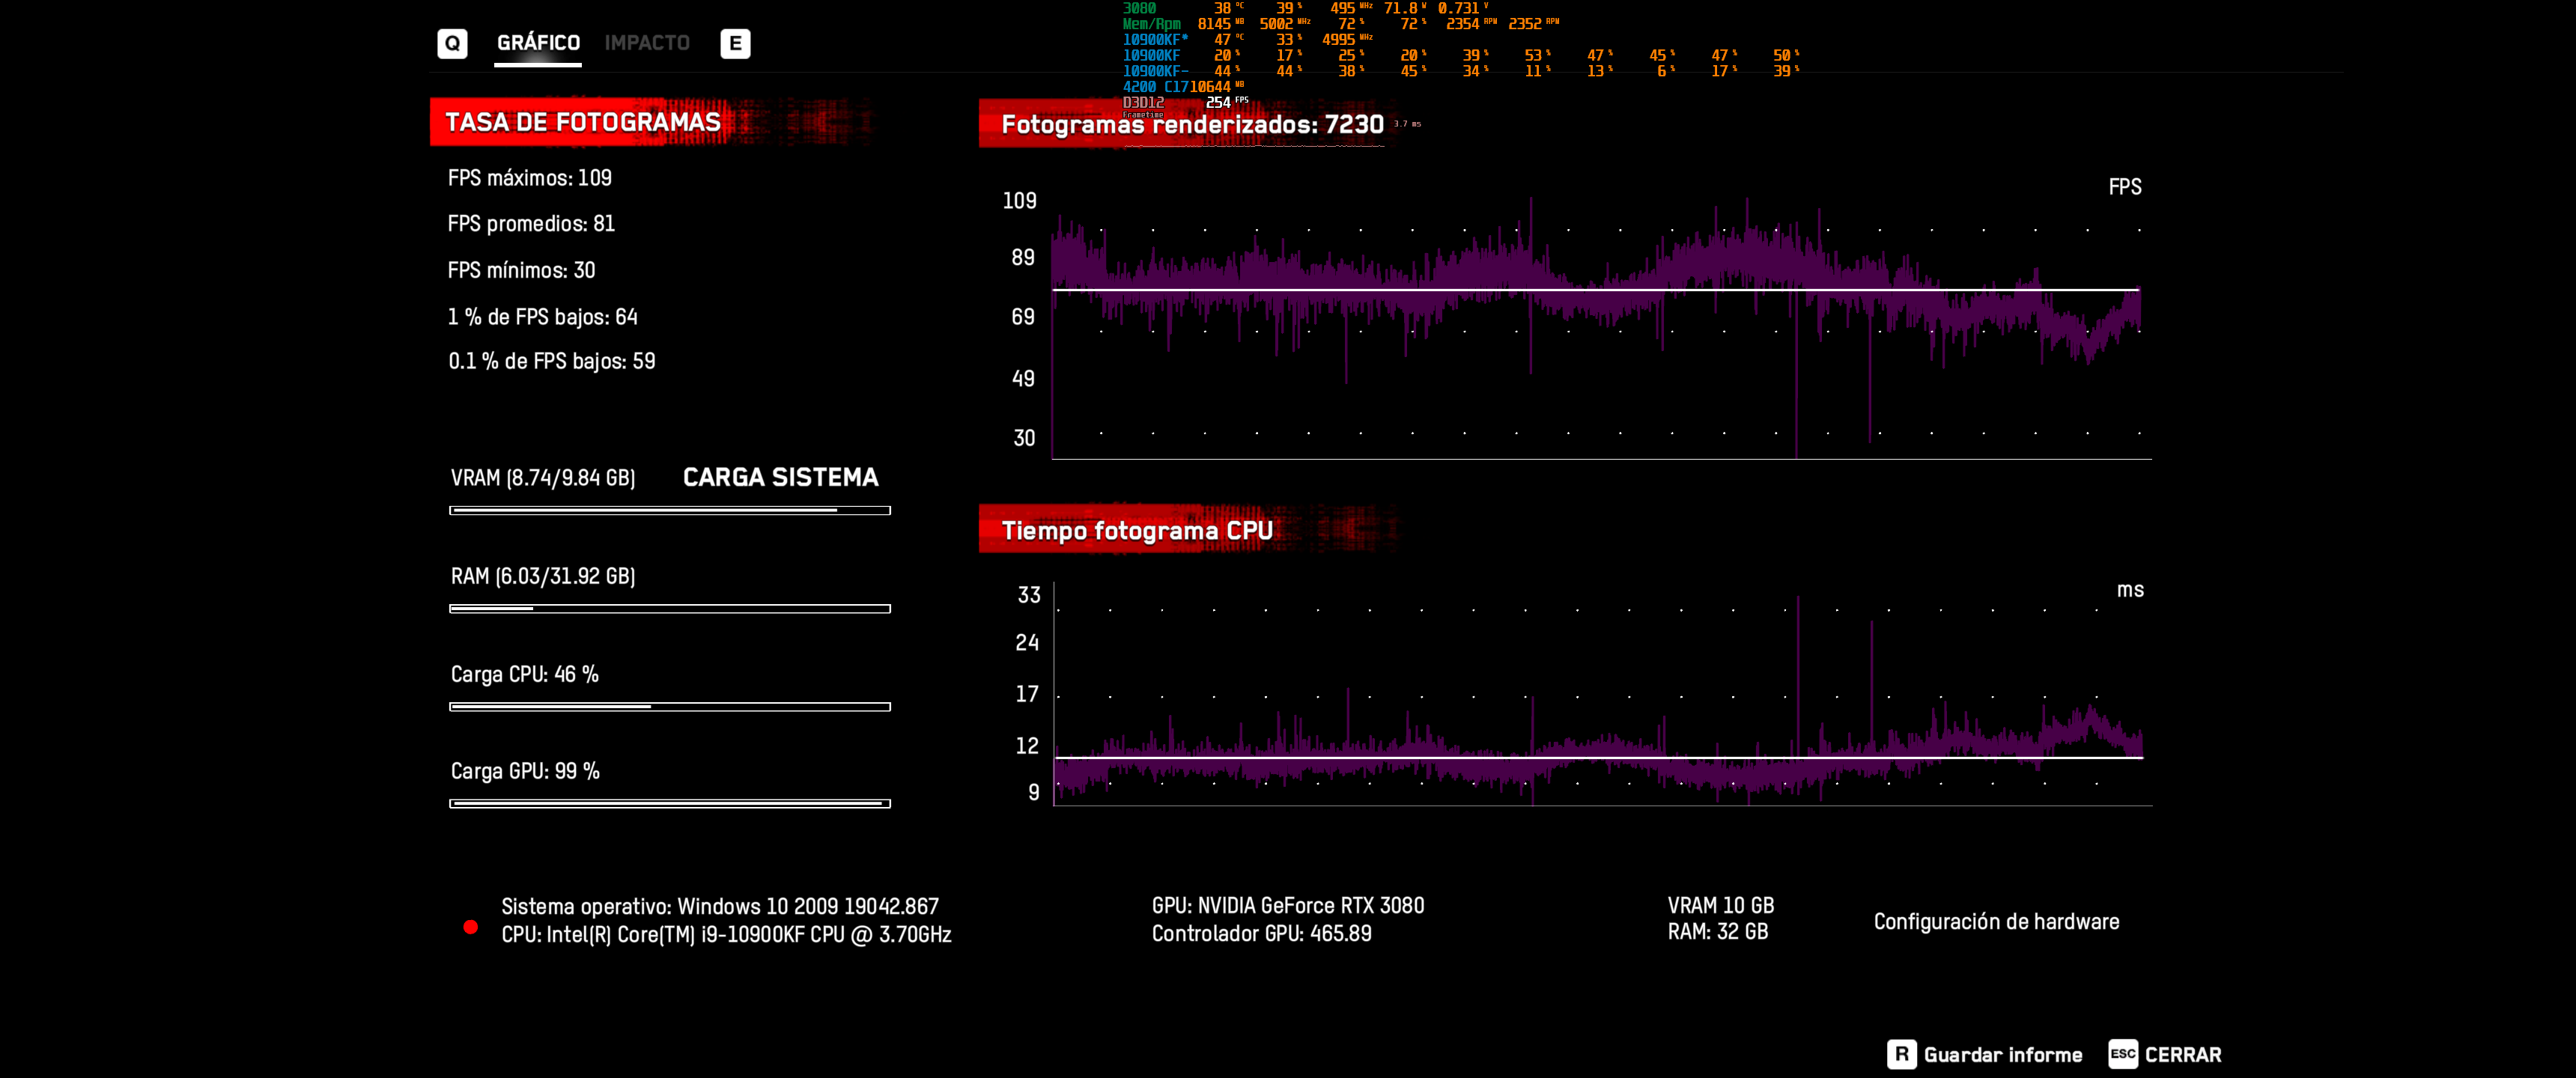The width and height of the screenshot is (2576, 1078).
Task: Open the IMPACTO tab
Action: pyautogui.click(x=647, y=43)
